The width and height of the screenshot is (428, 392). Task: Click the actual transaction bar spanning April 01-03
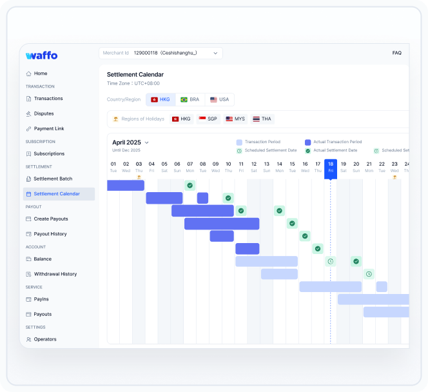(x=126, y=186)
